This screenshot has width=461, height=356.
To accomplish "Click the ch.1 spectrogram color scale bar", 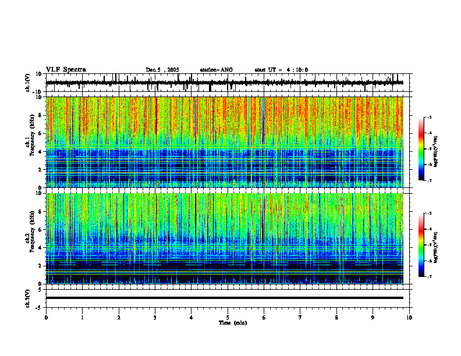I will point(421,149).
